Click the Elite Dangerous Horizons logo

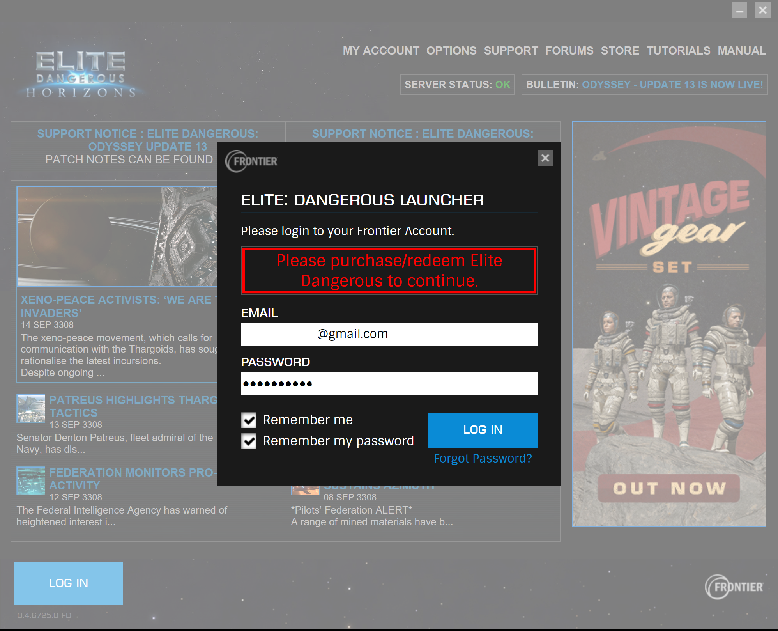click(x=81, y=74)
